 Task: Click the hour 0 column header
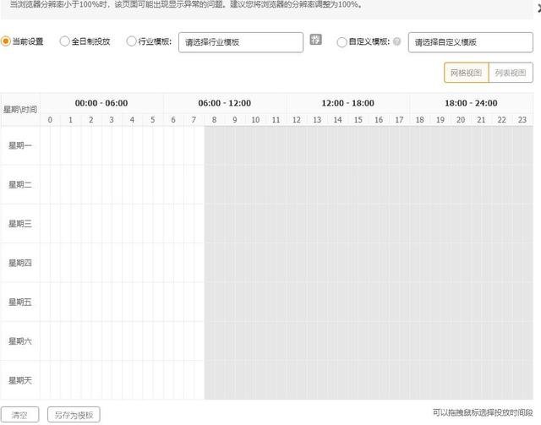click(50, 120)
